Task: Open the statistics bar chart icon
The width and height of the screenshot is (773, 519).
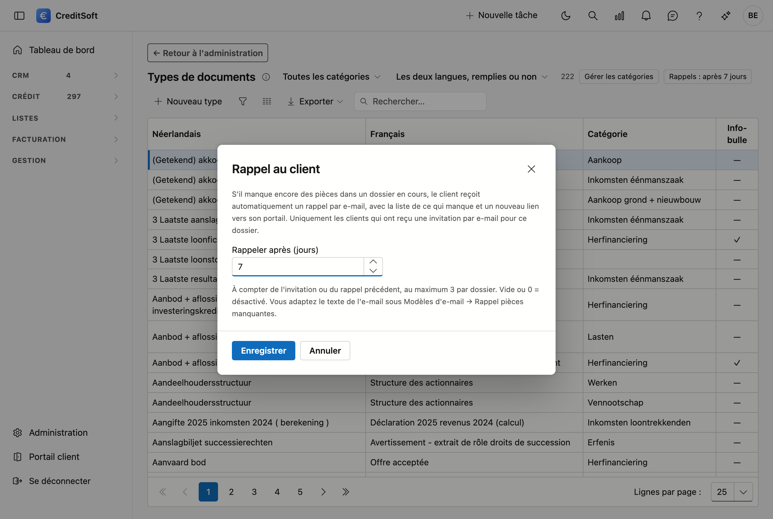Action: click(619, 16)
